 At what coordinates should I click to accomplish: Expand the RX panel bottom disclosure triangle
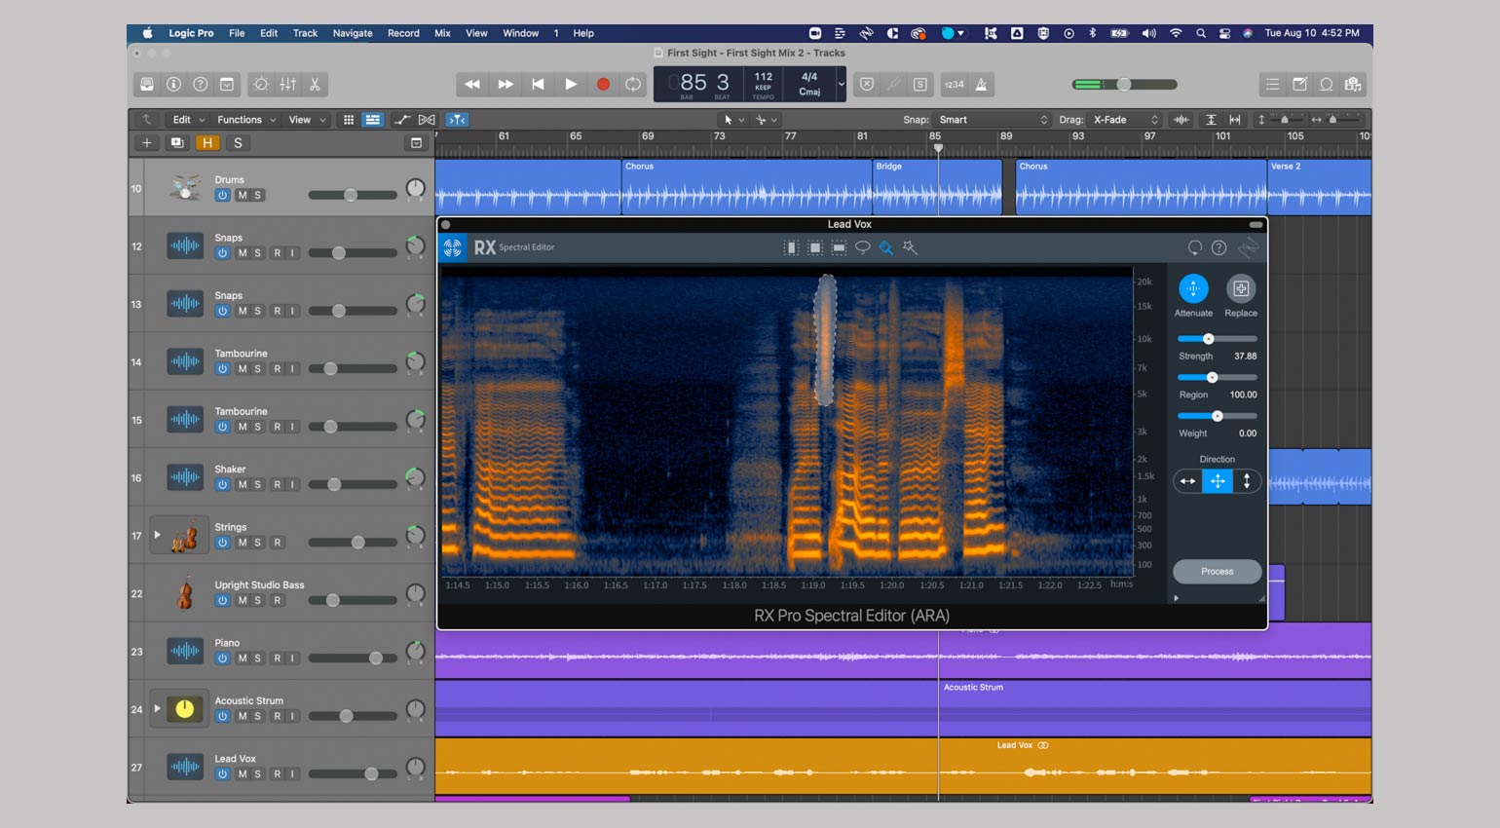pos(1177,598)
